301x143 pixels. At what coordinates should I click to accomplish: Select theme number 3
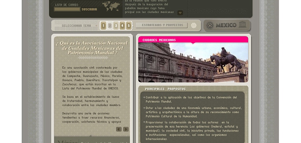point(116,26)
